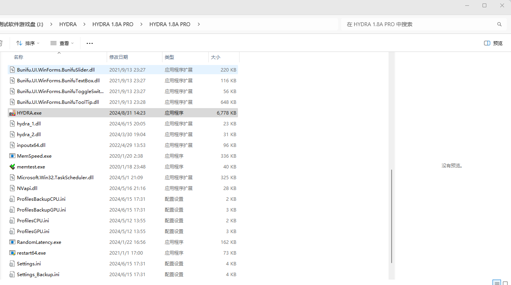Select the Settings_Backup.ini config icon
Image resolution: width=511 pixels, height=285 pixels.
pos(12,275)
